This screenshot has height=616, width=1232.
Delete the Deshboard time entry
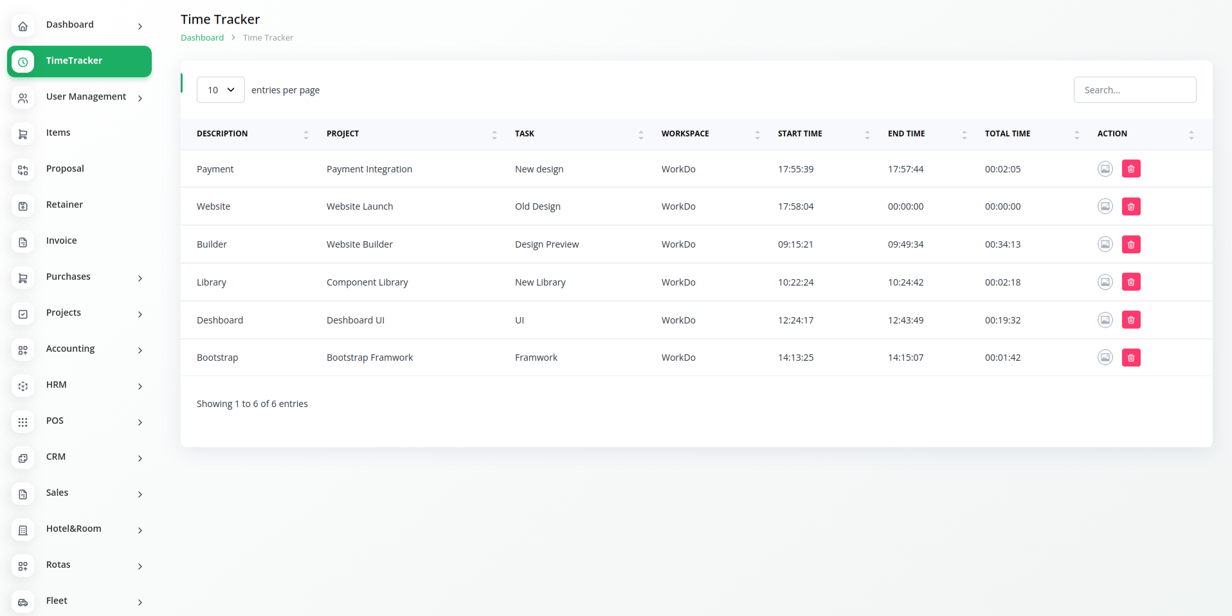pos(1131,320)
